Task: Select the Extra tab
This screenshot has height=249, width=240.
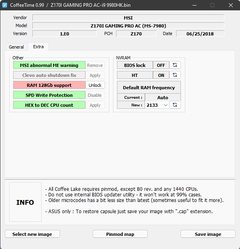Action: [x=38, y=47]
